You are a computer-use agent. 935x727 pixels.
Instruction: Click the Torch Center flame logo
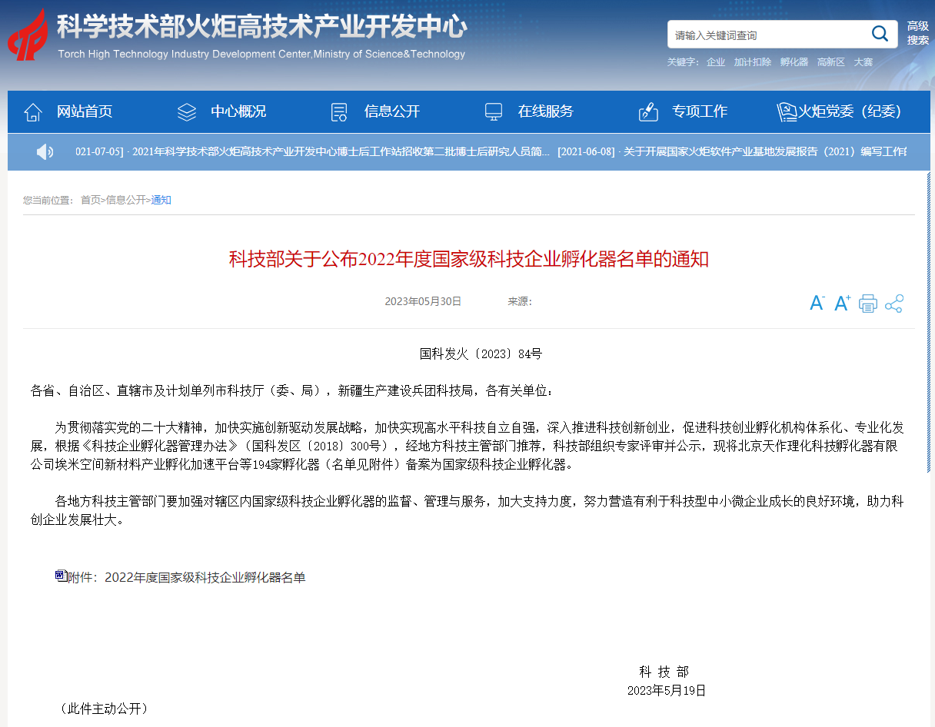[x=28, y=35]
